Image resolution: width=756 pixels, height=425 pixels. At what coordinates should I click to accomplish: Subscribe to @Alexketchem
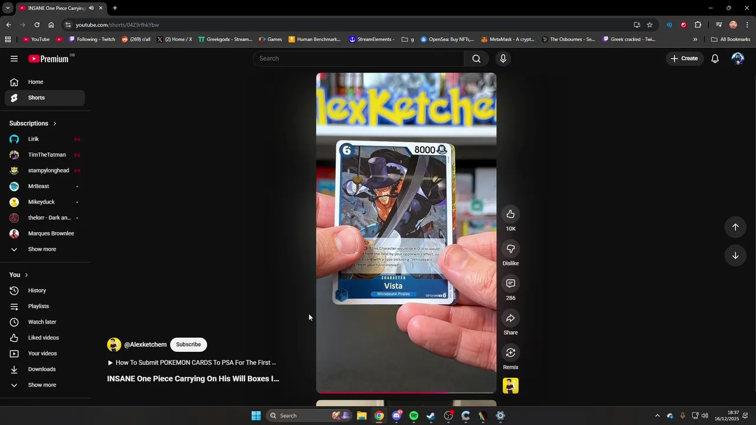[x=188, y=345]
